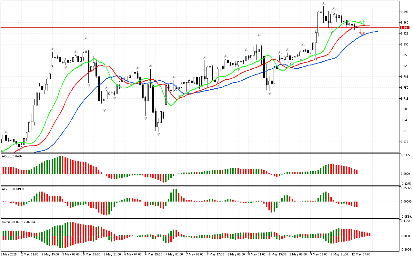Click the -0.1004 GatorCust scale value
Image resolution: width=413 pixels, height=258 pixels.
(x=406, y=249)
